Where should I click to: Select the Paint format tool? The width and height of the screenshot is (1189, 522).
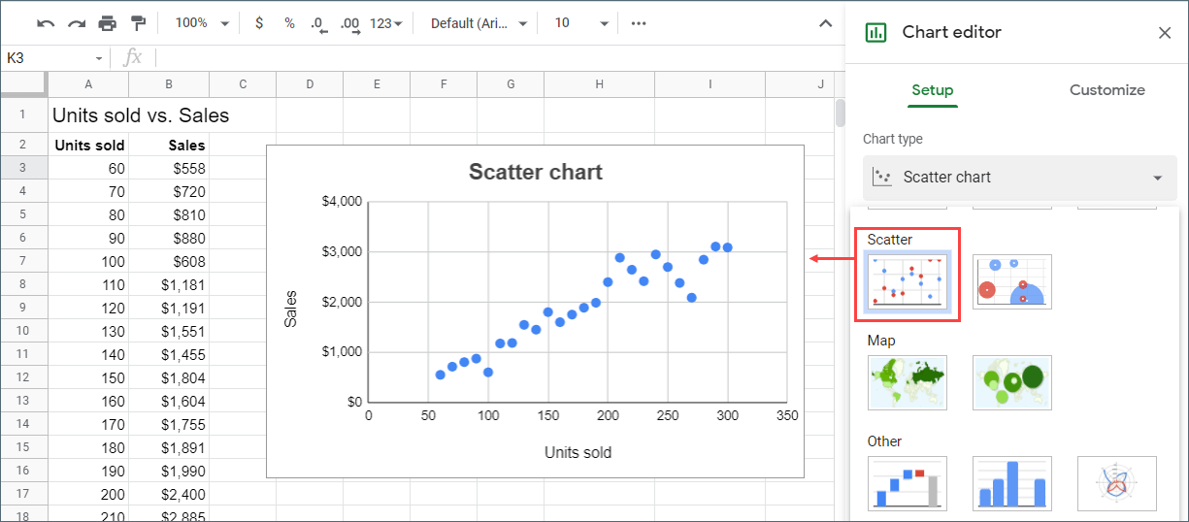138,23
